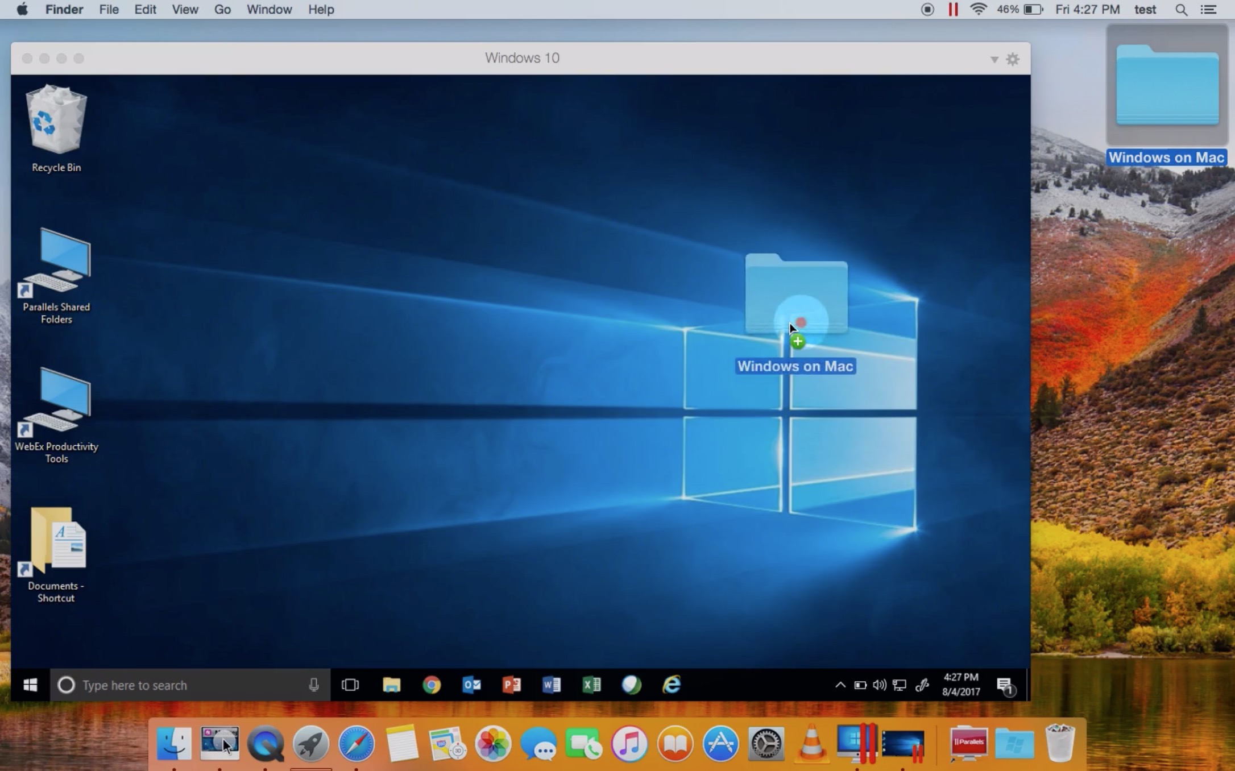Launch Word from Windows taskbar
The image size is (1235, 771).
(552, 685)
